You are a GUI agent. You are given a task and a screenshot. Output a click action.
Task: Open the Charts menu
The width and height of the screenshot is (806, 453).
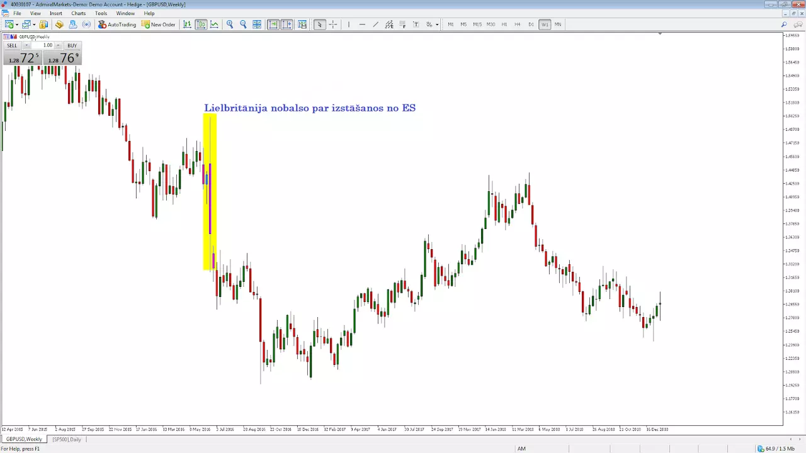click(x=79, y=13)
